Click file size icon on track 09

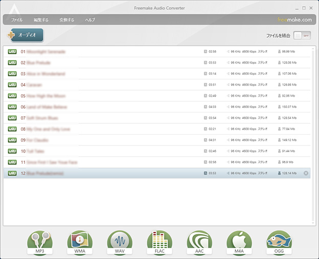279,140
